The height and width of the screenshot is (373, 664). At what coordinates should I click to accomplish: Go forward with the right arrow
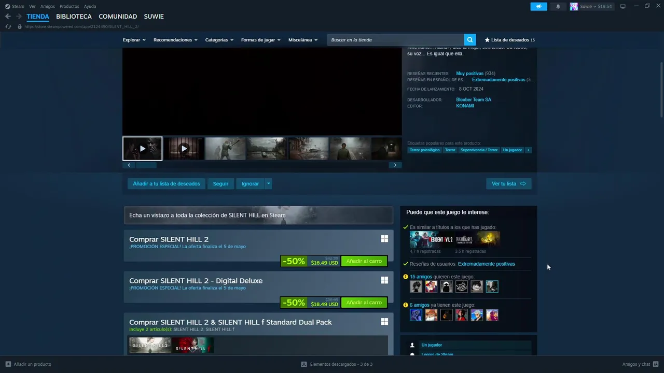tap(19, 17)
